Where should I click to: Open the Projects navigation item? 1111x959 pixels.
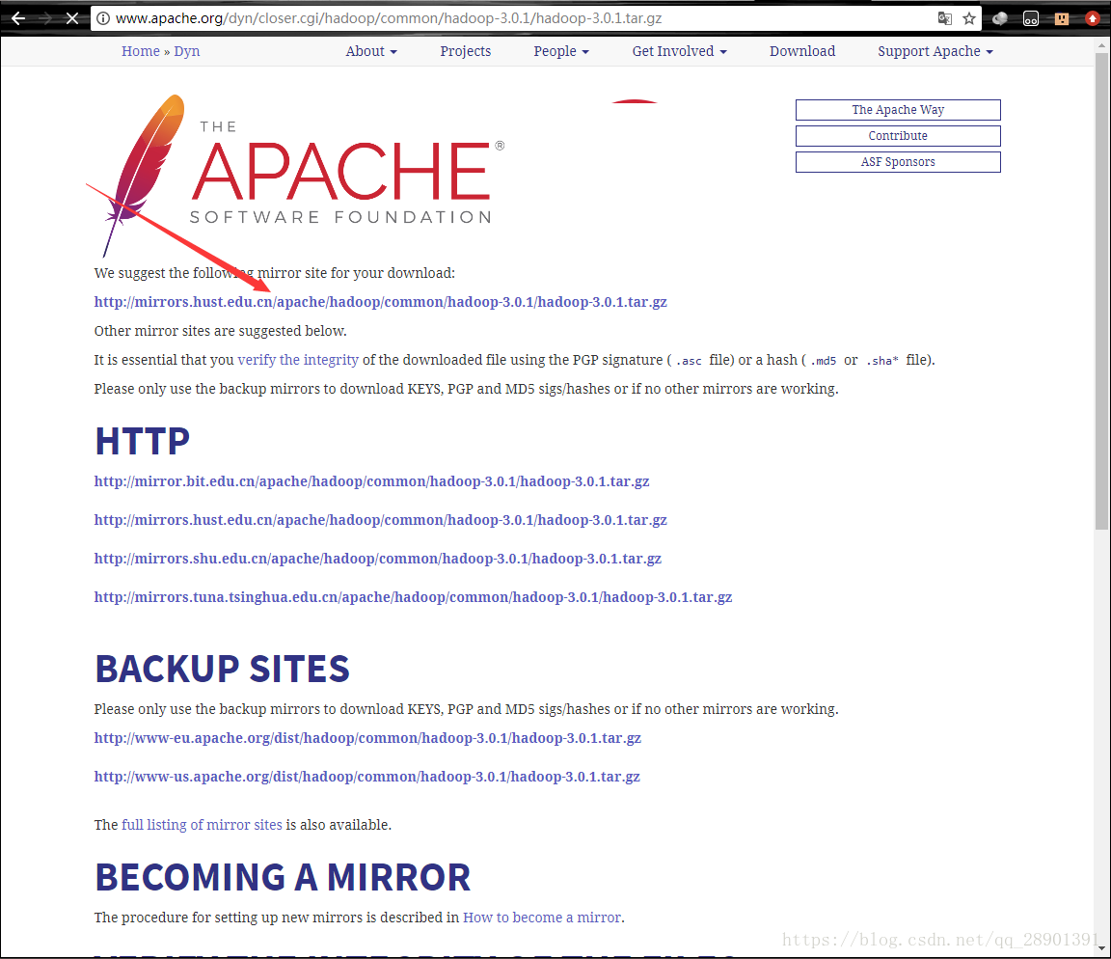tap(466, 51)
